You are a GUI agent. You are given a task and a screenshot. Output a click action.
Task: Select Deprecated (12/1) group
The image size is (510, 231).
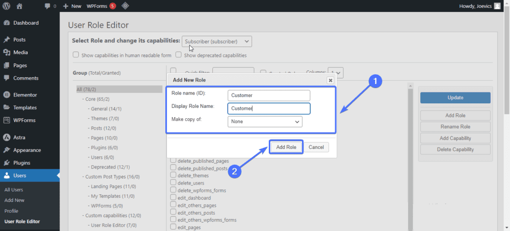pos(110,167)
